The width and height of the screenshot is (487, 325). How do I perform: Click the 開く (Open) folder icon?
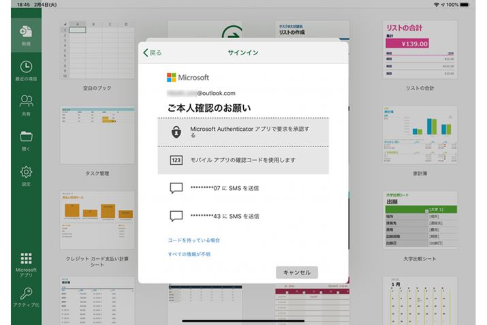click(26, 137)
